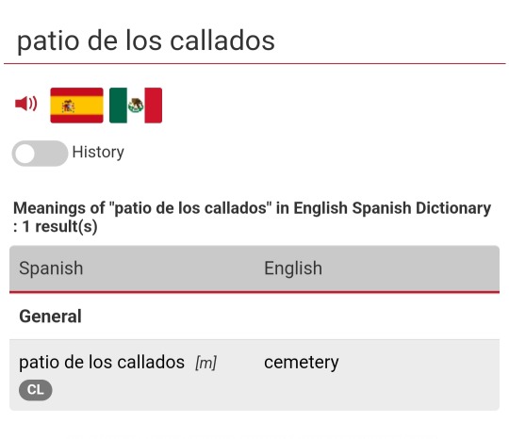Viewport: 509px width, 439px height.
Task: Click the word 'callados' in search box
Action: coord(222,41)
